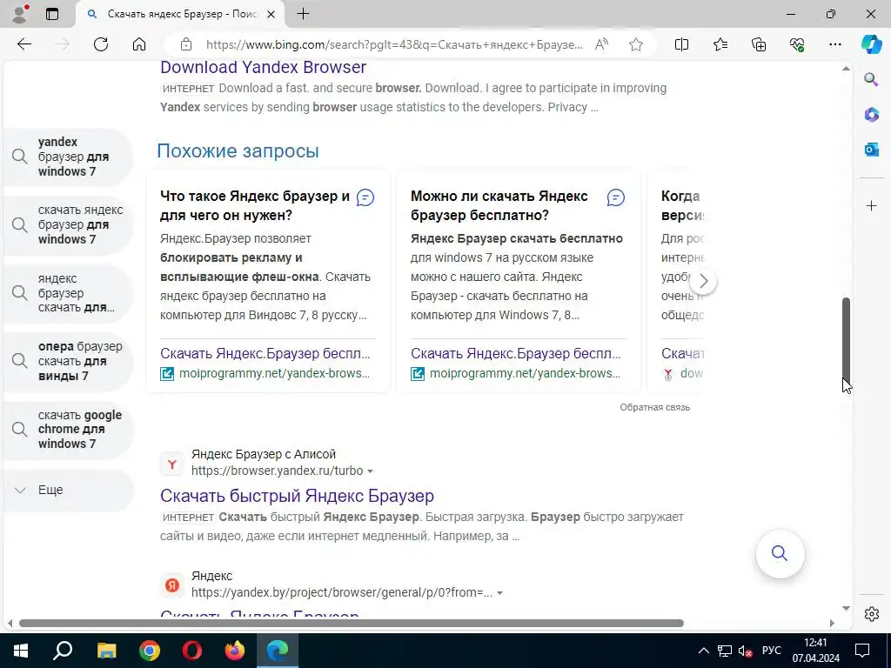Add this page to favorites
Viewport: 891px width, 668px height.
point(636,44)
